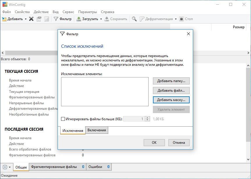
Task: Open the Фильтр toolbar button
Action: [63, 19]
